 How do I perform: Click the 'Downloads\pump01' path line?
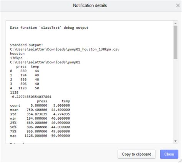[x=45, y=62]
